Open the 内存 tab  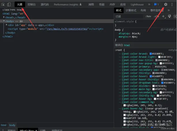tap(112, 5)
